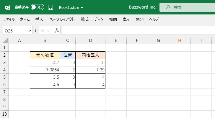The width and height of the screenshot is (215, 118).
Task: Click the 元の数値 header cell
Action: (45, 55)
